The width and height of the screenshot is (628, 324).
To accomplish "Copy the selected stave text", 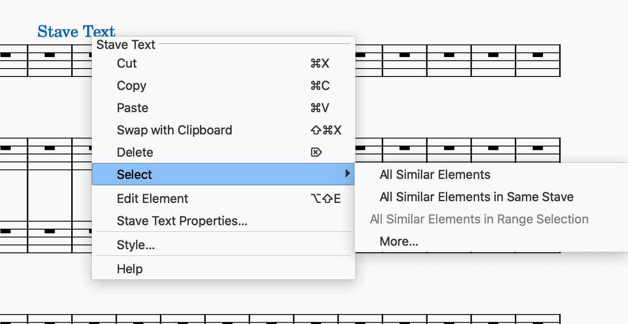I will point(131,85).
